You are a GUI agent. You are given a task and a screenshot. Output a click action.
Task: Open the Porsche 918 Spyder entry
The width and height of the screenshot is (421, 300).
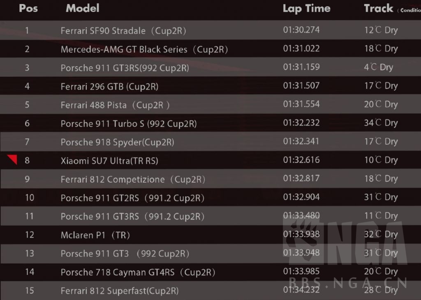click(x=117, y=142)
